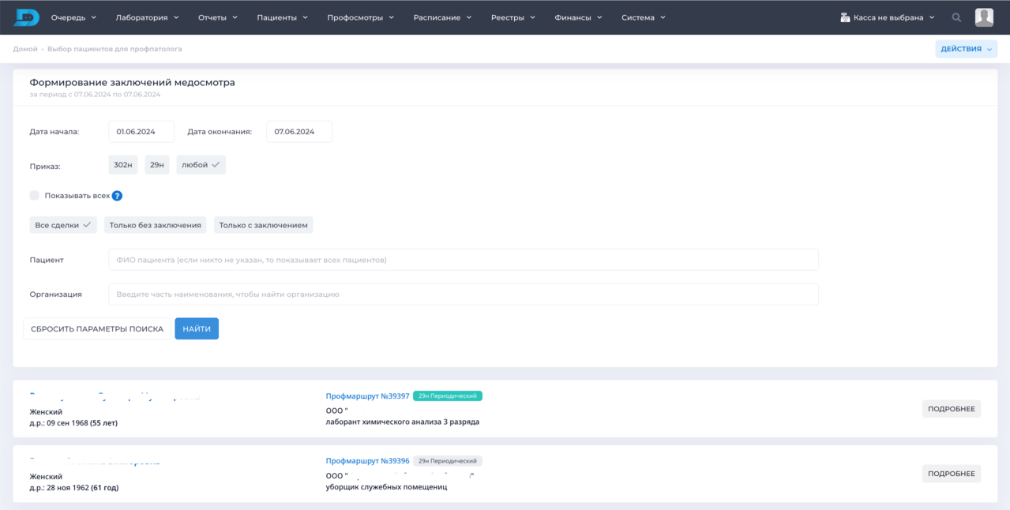Select order filter любой
The height and width of the screenshot is (510, 1010).
point(201,165)
